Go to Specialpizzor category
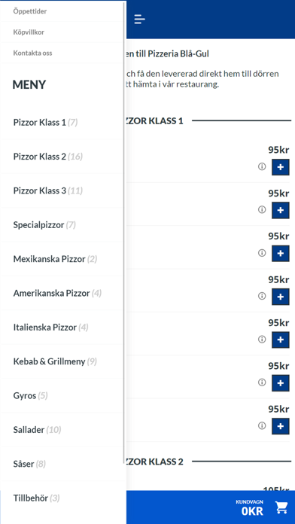 tap(62, 225)
